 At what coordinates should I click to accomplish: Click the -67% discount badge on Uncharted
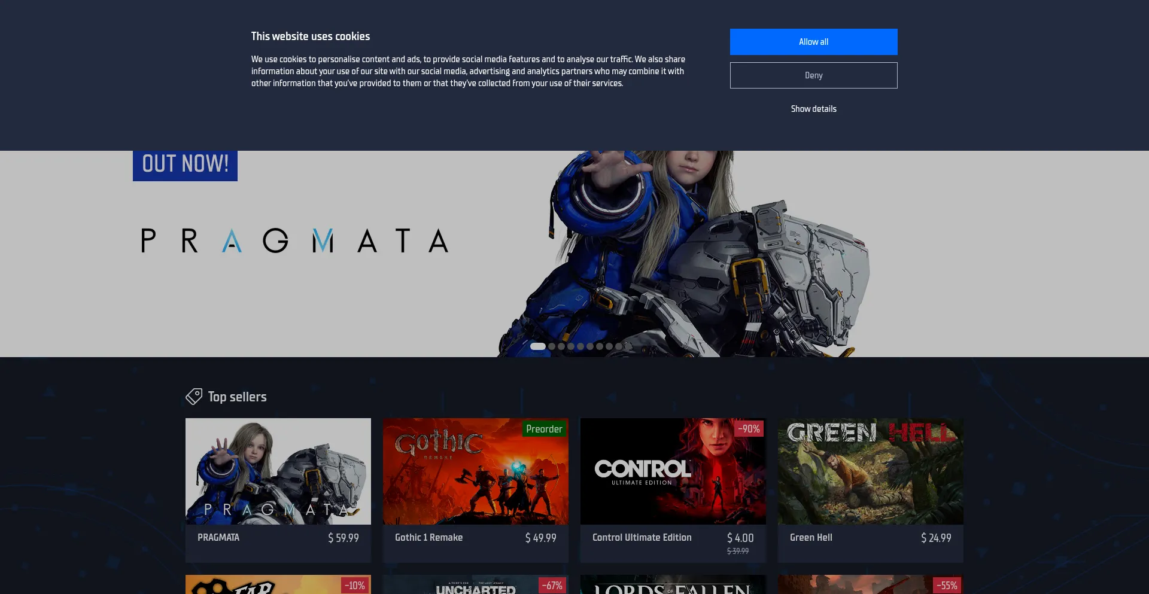point(552,586)
